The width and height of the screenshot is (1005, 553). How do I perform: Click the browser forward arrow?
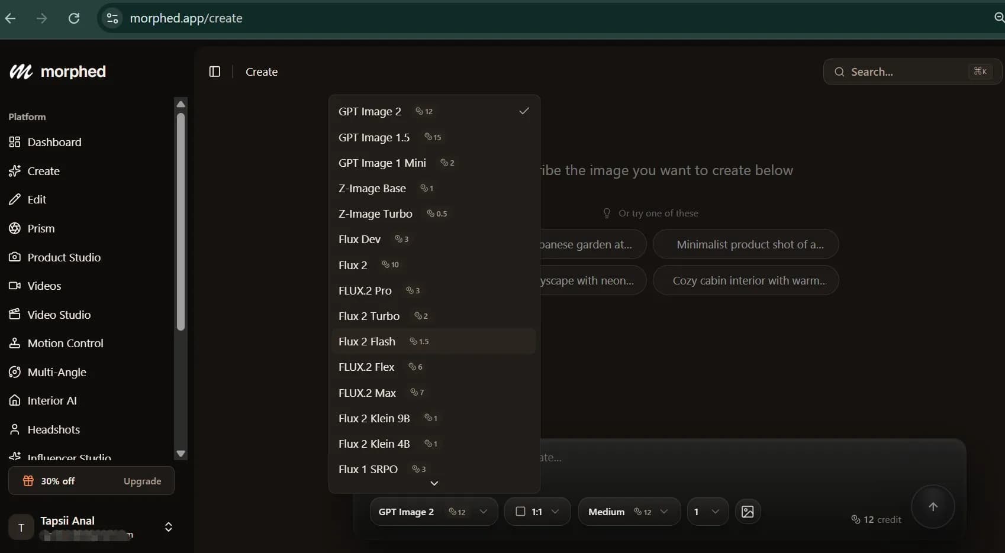click(x=41, y=18)
